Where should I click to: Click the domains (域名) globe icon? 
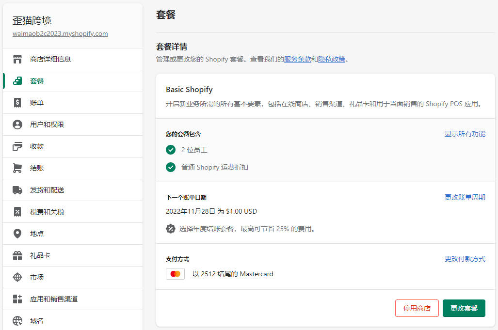pos(17,321)
